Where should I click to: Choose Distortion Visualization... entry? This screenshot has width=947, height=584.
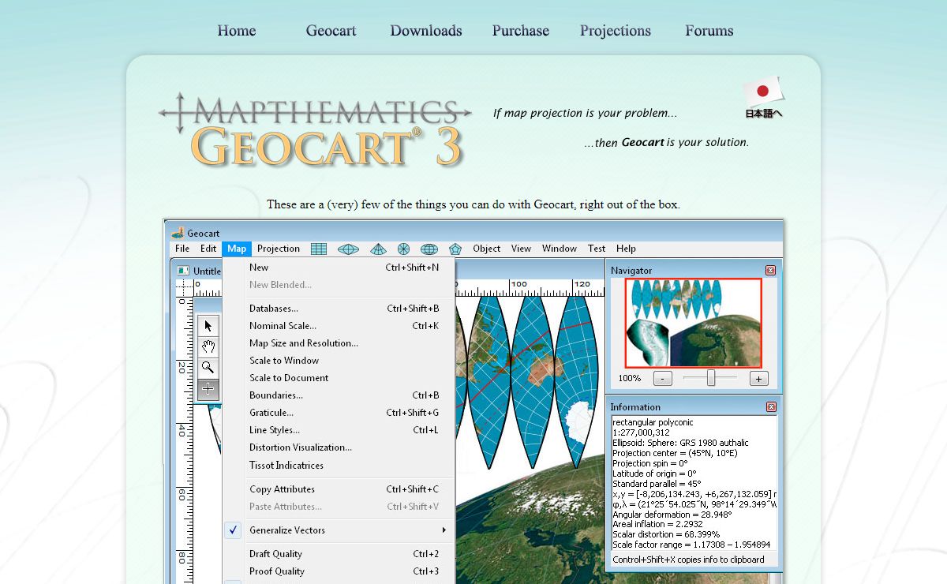(x=339, y=447)
